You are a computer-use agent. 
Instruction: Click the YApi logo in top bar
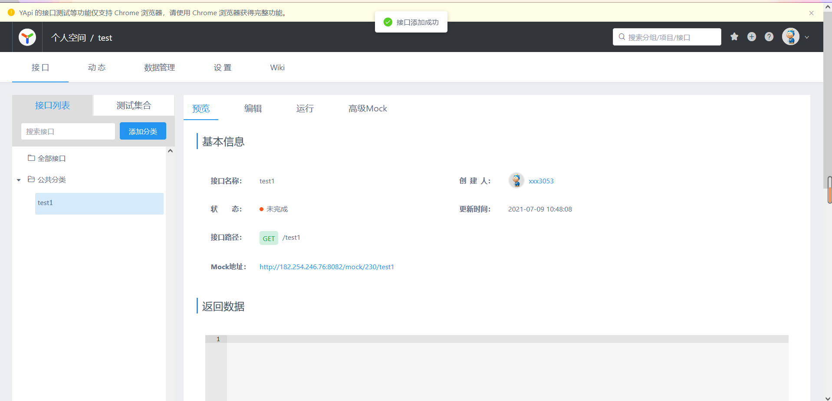tap(26, 37)
